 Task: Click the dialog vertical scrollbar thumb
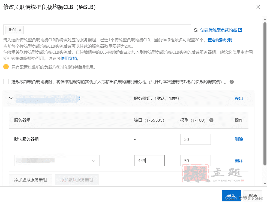coord(265,94)
